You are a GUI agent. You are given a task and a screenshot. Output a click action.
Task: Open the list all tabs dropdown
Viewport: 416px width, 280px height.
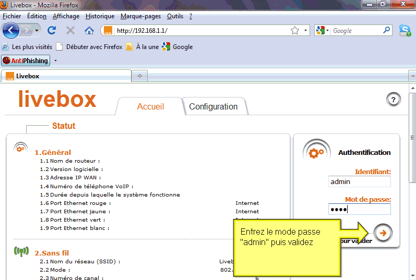tap(412, 76)
